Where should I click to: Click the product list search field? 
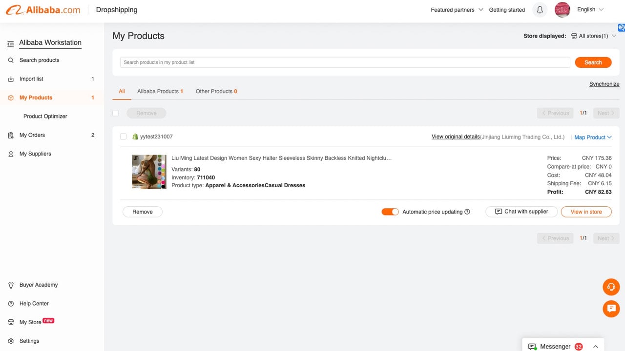tap(345, 62)
